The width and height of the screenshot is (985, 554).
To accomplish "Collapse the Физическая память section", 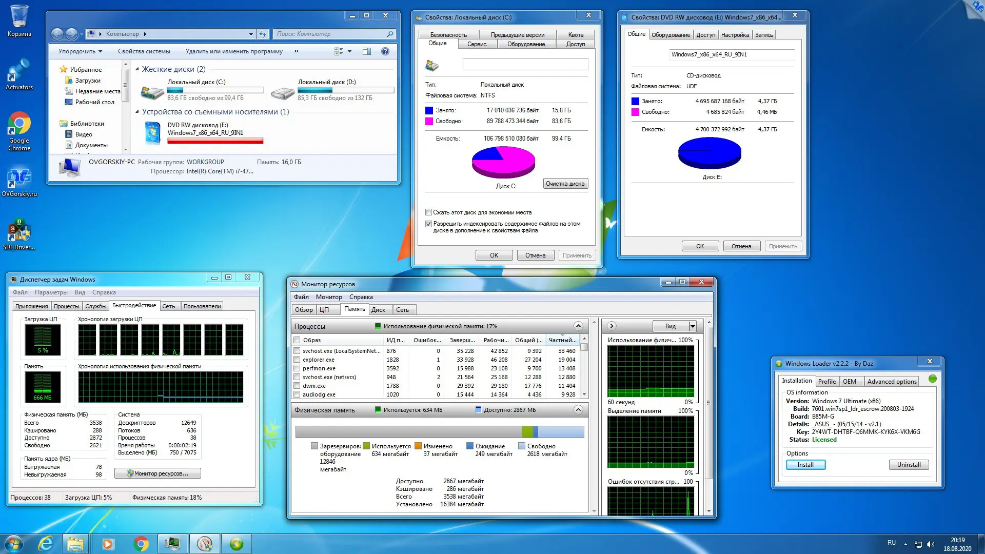I will [x=578, y=410].
